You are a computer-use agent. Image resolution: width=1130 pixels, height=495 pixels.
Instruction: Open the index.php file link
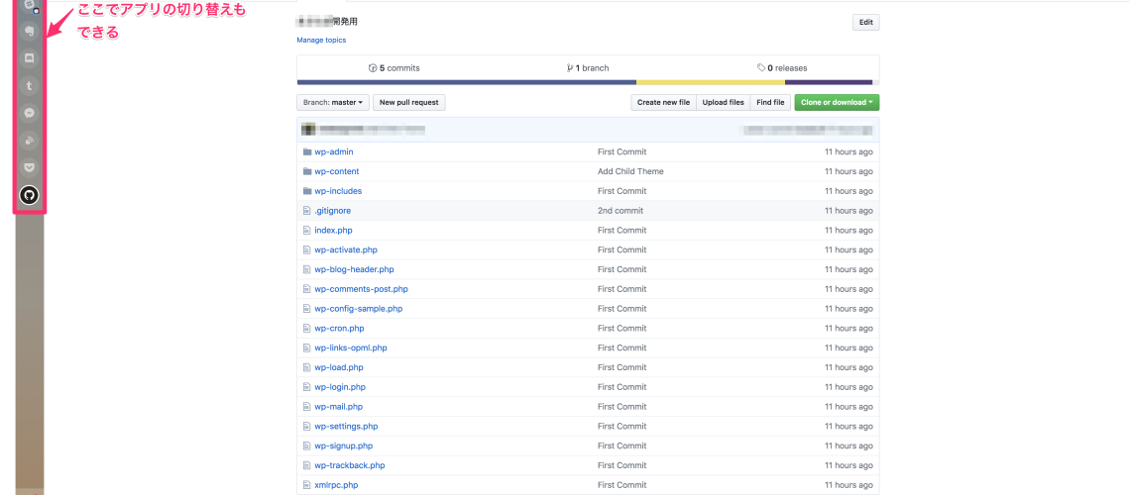coord(333,231)
